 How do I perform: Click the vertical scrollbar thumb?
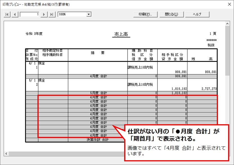227,51
